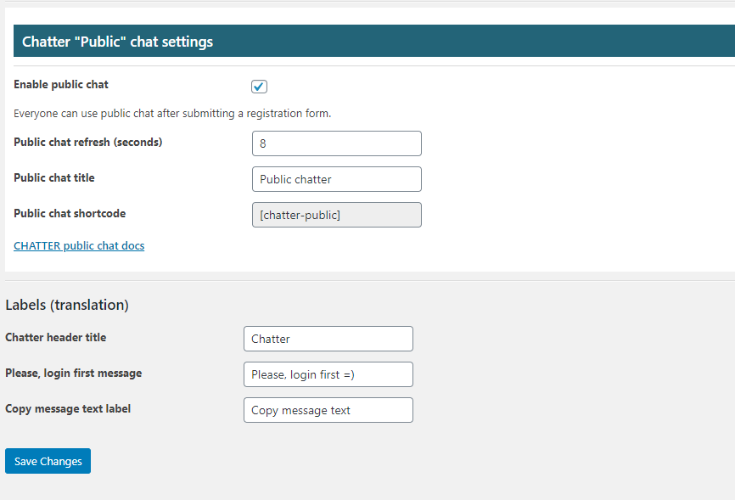Click the "Public chat title" label
735x500 pixels.
point(54,177)
